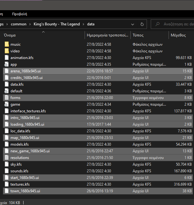The height and width of the screenshot is (205, 194).
Task: Click the data breadcrumb segment
Action: pyautogui.click(x=91, y=24)
